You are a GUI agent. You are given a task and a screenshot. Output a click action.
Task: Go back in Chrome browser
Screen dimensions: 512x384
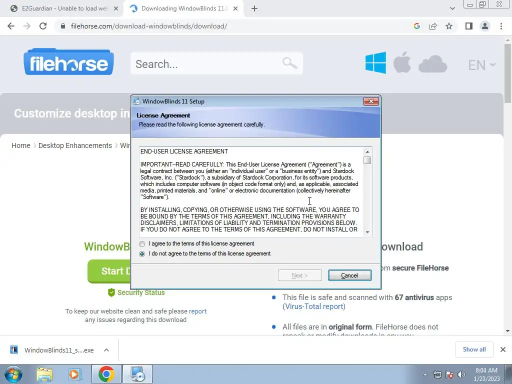point(11,26)
